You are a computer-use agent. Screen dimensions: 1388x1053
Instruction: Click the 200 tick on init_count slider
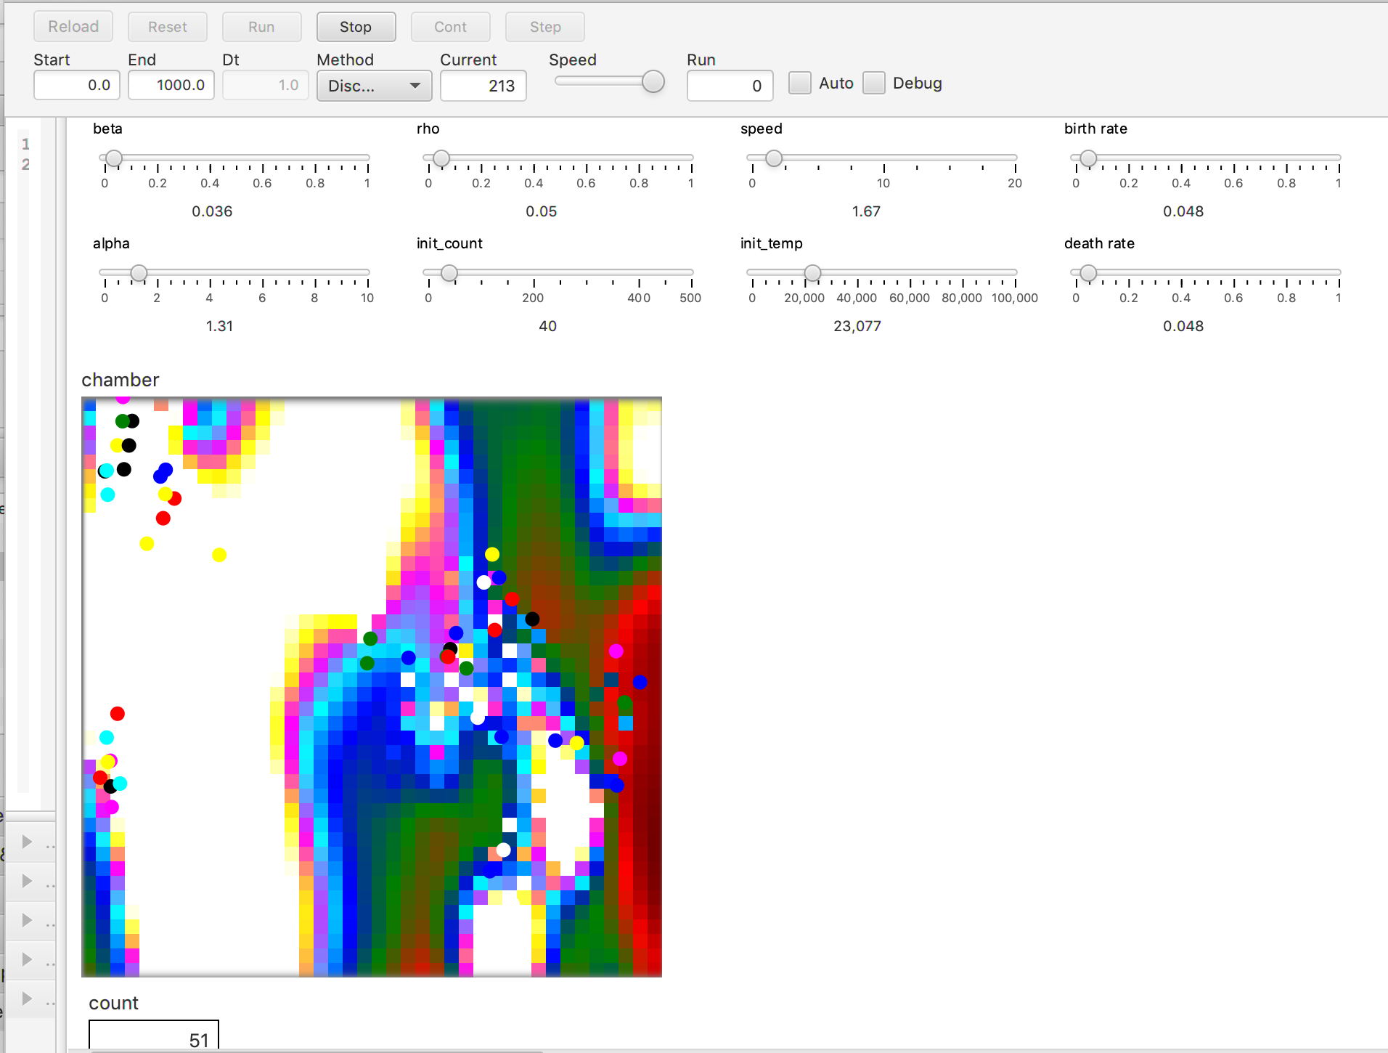tap(533, 298)
